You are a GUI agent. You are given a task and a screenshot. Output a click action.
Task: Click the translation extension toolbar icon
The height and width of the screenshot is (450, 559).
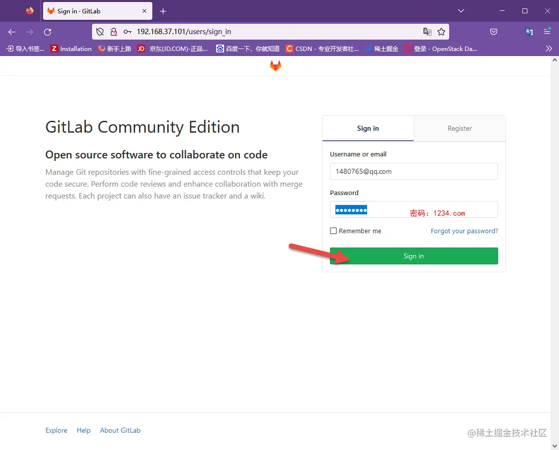click(x=529, y=32)
